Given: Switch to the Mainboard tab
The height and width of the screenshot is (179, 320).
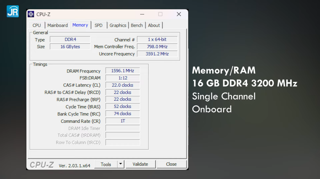Looking at the screenshot, I should [58, 25].
